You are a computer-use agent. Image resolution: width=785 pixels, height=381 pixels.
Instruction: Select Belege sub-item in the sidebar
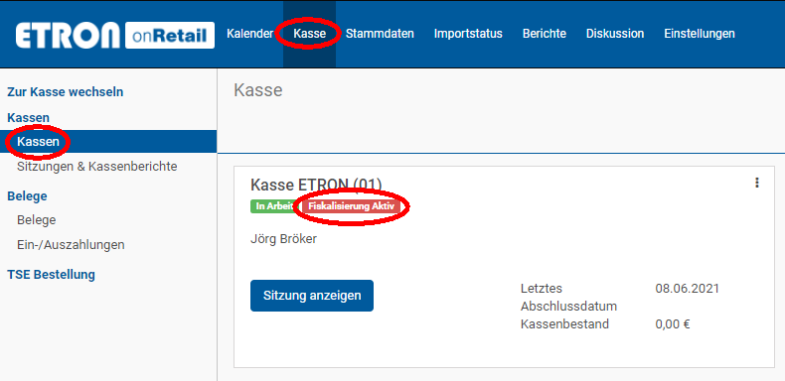tap(37, 220)
